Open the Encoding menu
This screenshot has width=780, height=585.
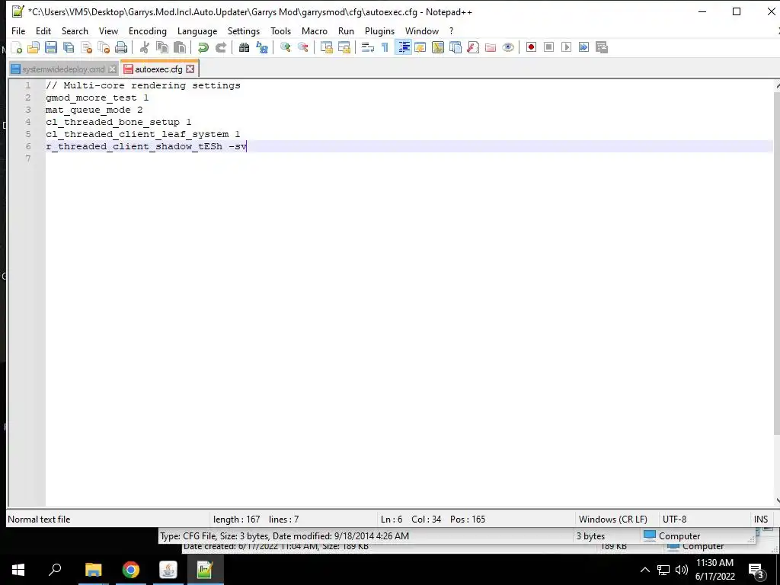tap(148, 30)
